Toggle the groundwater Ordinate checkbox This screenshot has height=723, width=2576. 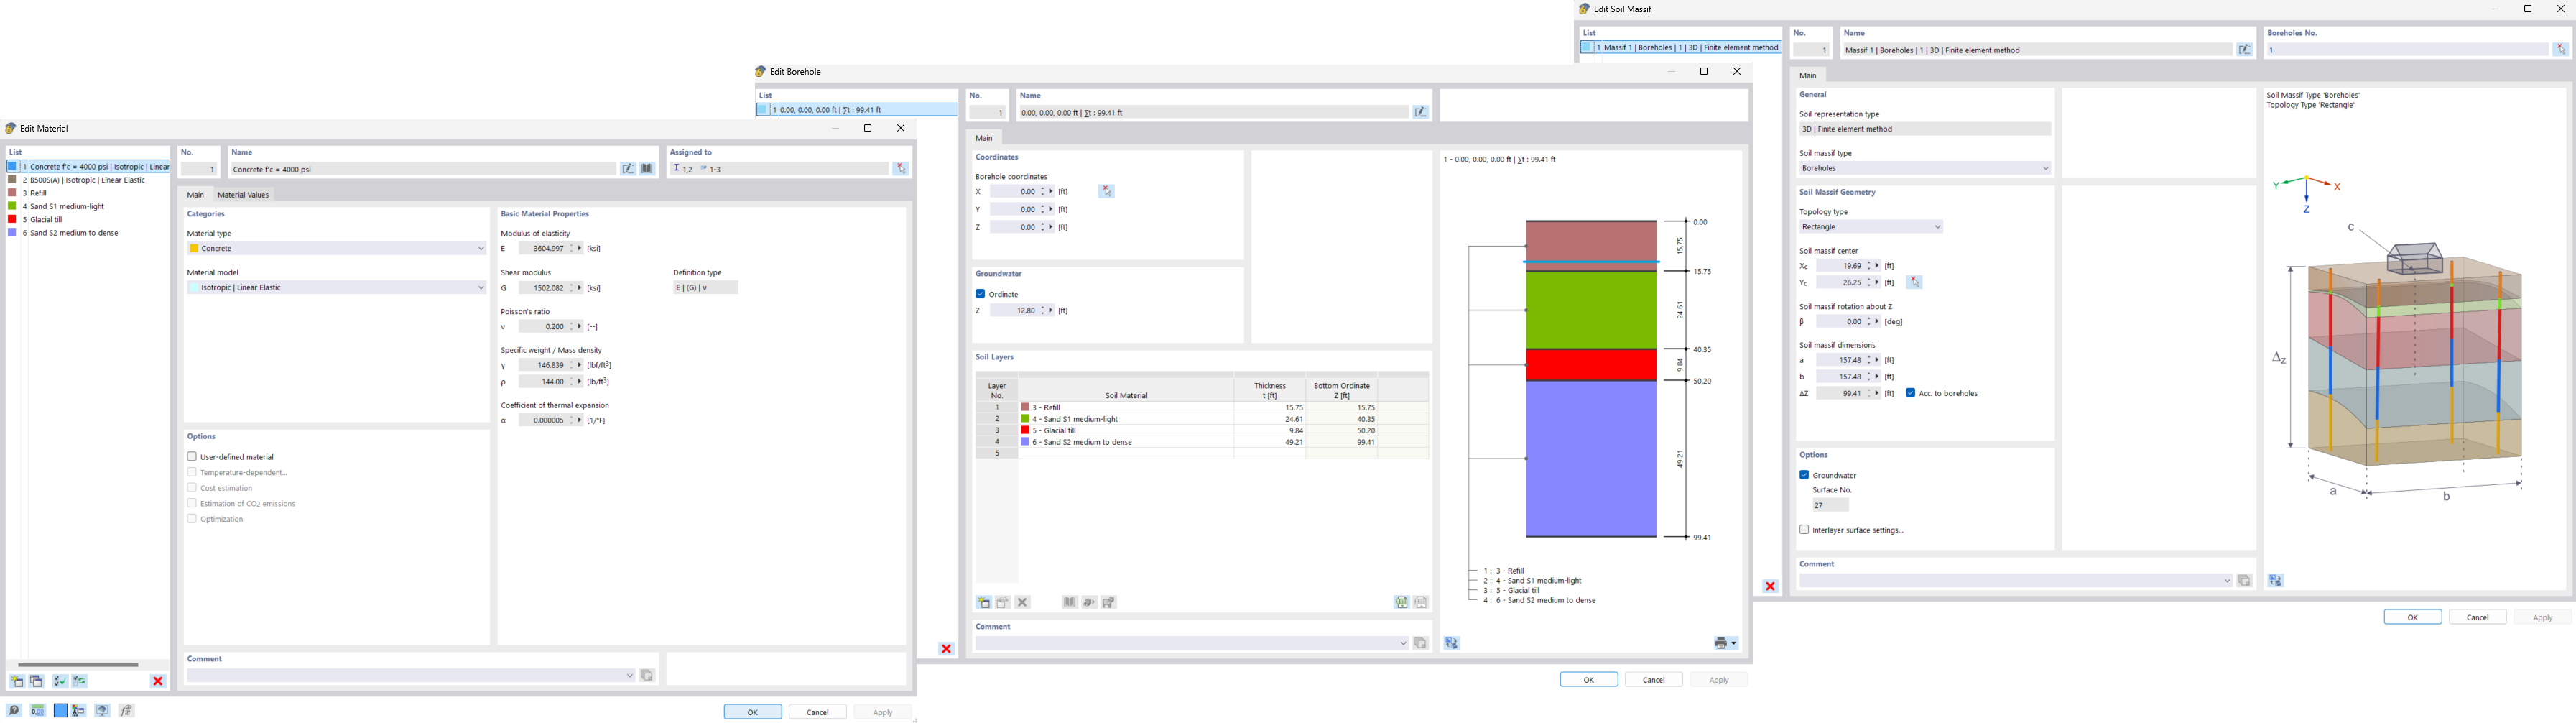tap(981, 293)
